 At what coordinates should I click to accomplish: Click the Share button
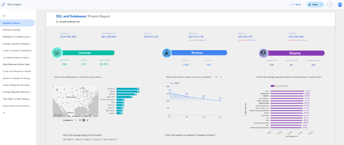(x=313, y=4)
